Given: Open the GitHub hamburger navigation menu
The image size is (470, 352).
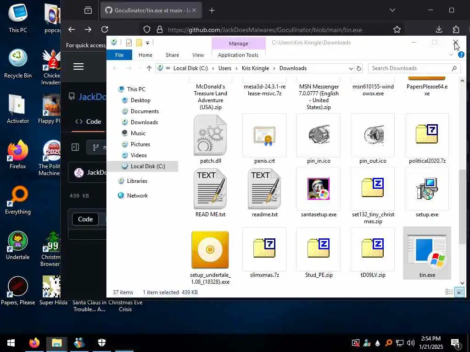Looking at the screenshot, I should click(x=78, y=66).
